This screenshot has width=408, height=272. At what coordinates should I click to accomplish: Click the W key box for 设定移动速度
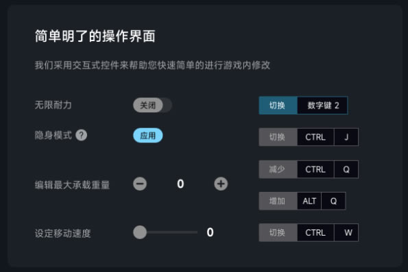tap(346, 232)
